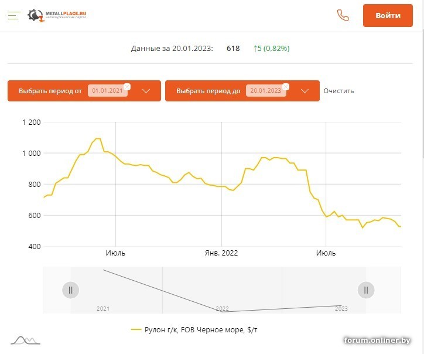Click the 'Очистить' clear link

click(338, 91)
